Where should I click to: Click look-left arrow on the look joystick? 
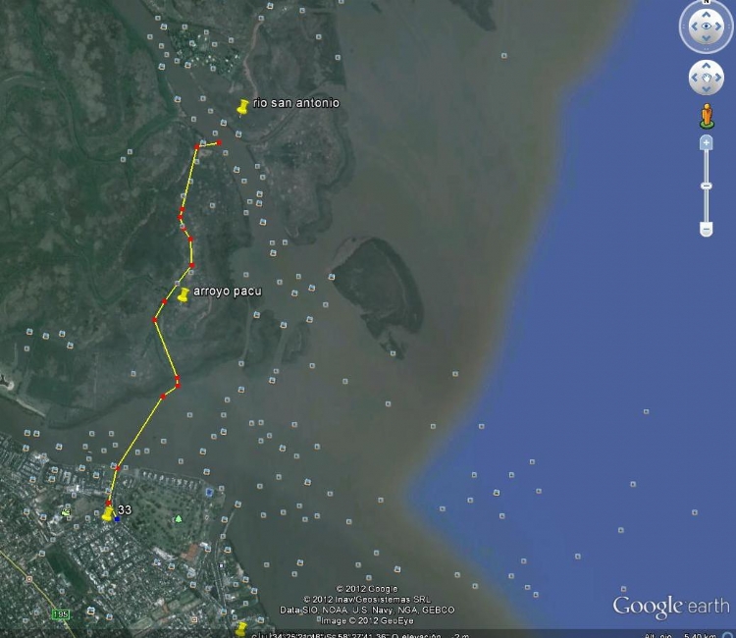[x=694, y=27]
